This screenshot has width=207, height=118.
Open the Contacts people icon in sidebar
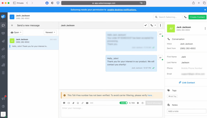pyautogui.click(x=3, y=33)
